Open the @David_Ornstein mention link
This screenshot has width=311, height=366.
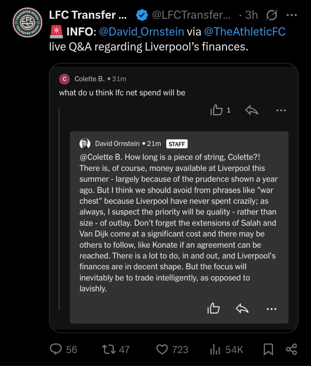(x=141, y=31)
